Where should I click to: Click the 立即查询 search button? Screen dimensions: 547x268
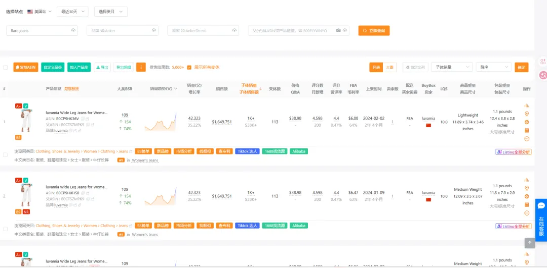[x=374, y=31]
